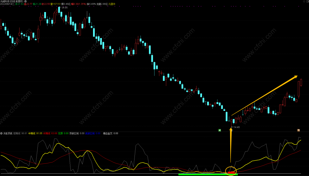Click the 34.95 peak price label

pyautogui.click(x=65, y=8)
